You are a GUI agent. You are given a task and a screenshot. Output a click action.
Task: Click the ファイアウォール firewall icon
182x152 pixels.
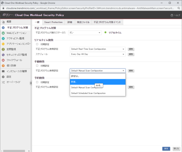pos(3,60)
